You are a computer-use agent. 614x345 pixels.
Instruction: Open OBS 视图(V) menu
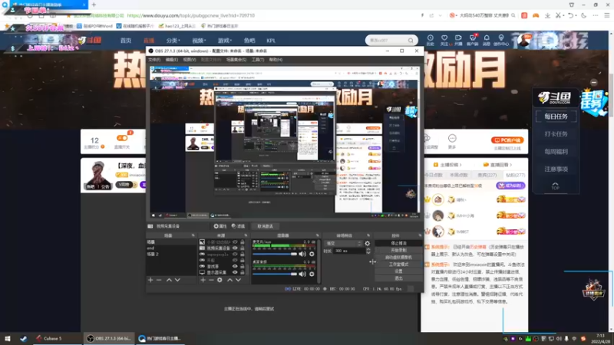(189, 60)
